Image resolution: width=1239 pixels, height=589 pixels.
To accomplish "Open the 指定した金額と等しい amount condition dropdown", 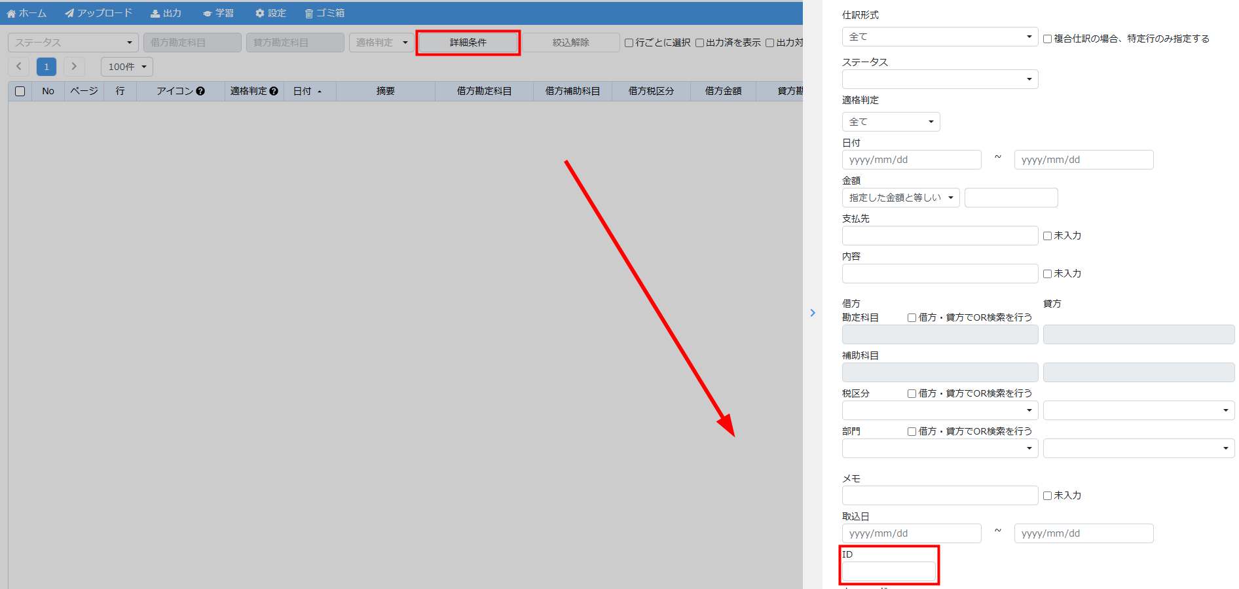I will click(x=900, y=198).
